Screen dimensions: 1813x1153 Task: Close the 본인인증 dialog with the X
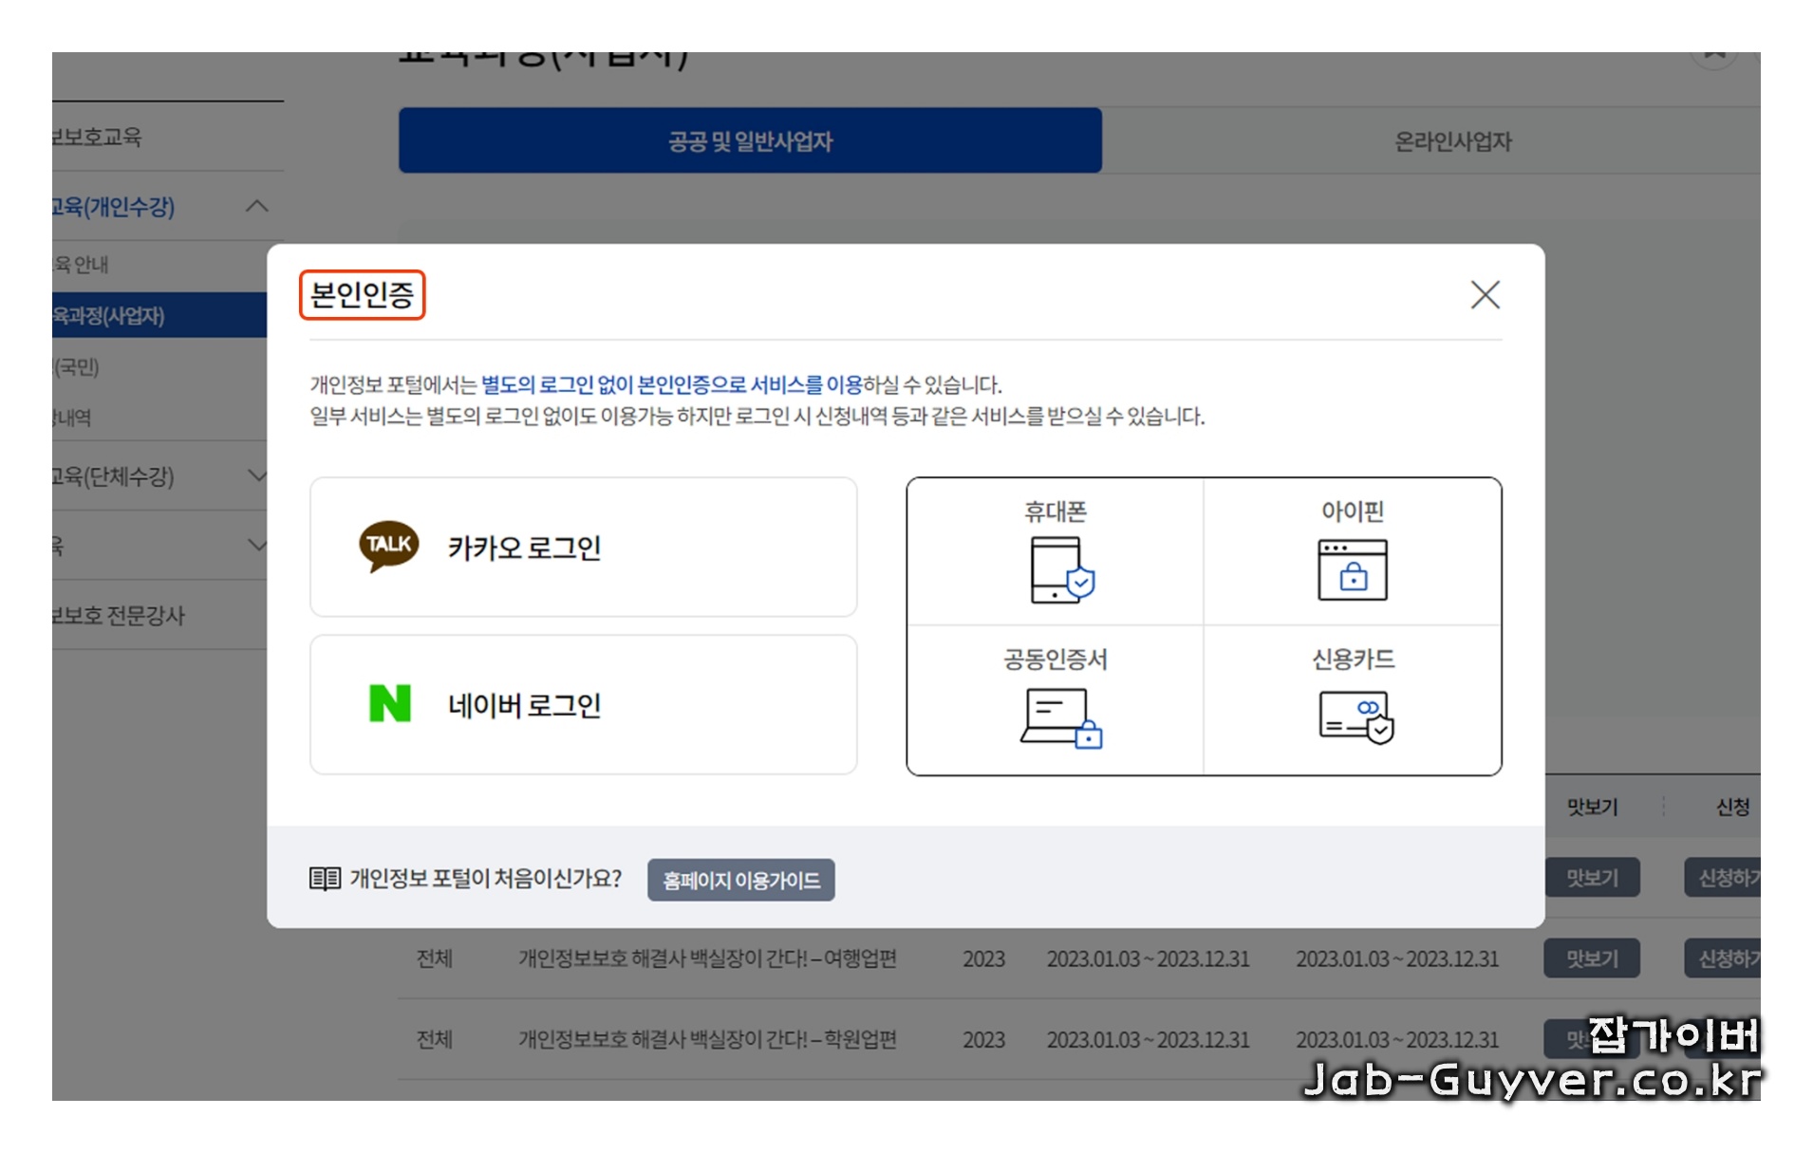coord(1485,295)
